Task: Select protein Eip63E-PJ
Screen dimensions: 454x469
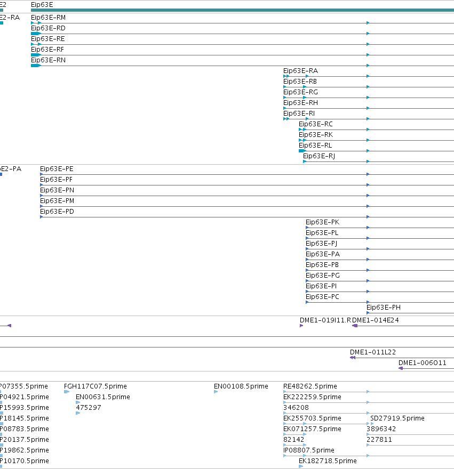Action: coord(321,244)
